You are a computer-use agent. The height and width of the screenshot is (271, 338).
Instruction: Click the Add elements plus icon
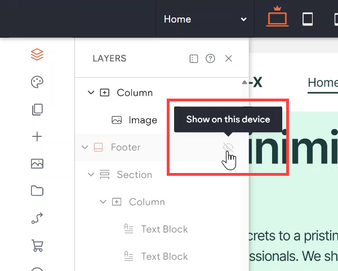[x=37, y=136]
